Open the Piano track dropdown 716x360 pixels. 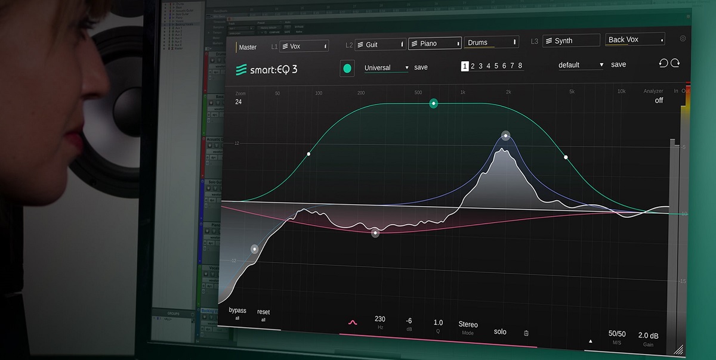click(x=435, y=44)
